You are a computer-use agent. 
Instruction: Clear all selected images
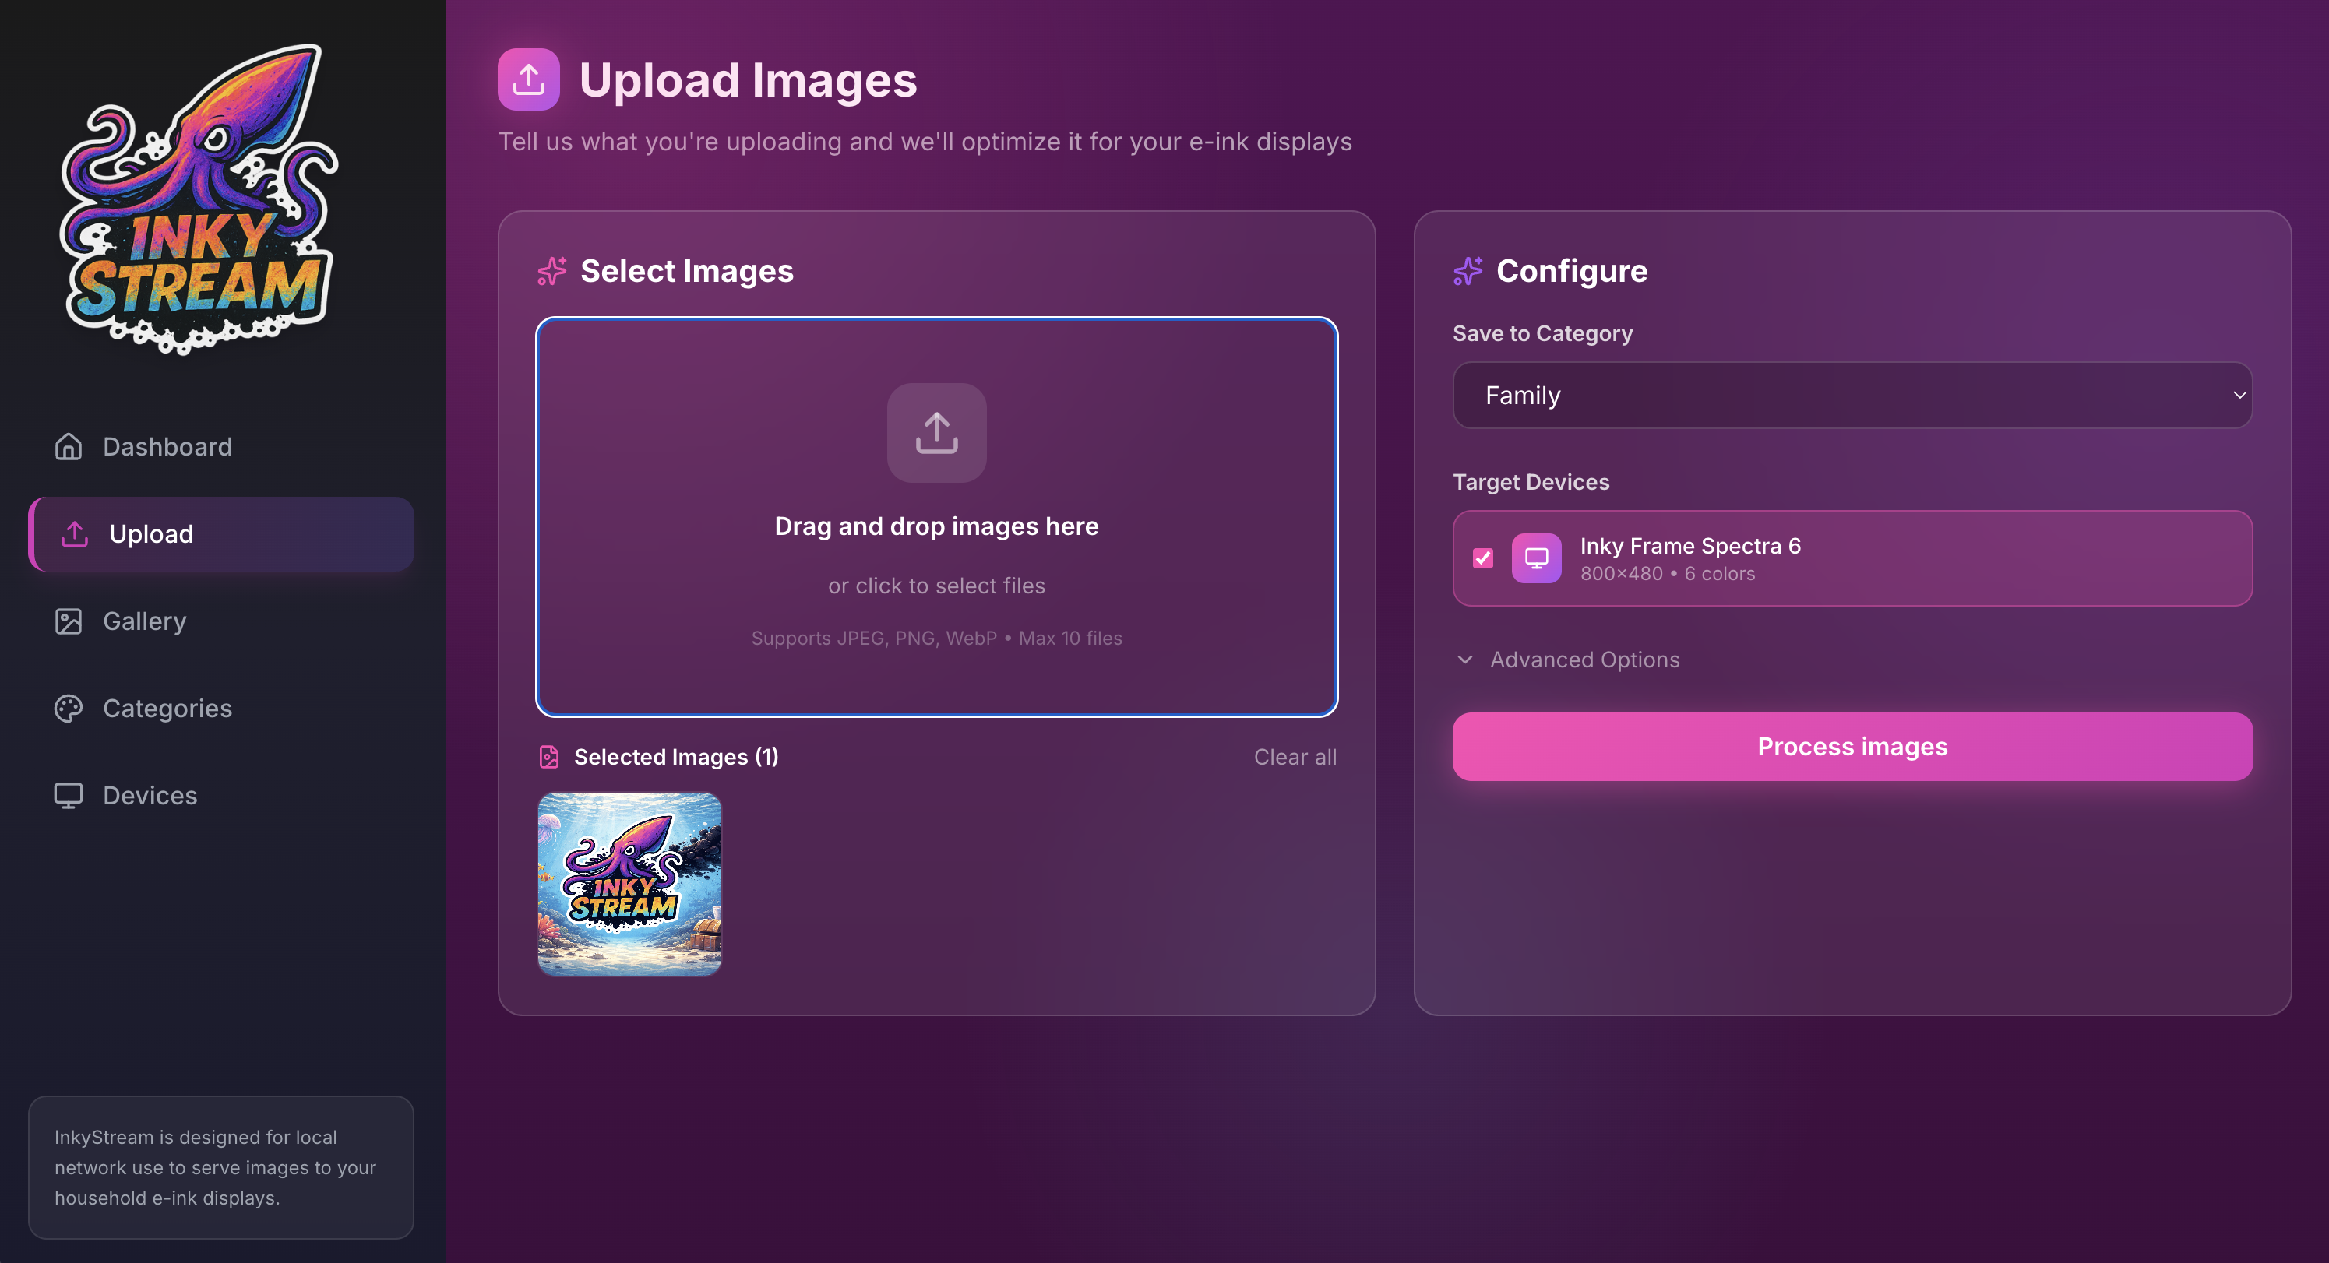click(1295, 757)
